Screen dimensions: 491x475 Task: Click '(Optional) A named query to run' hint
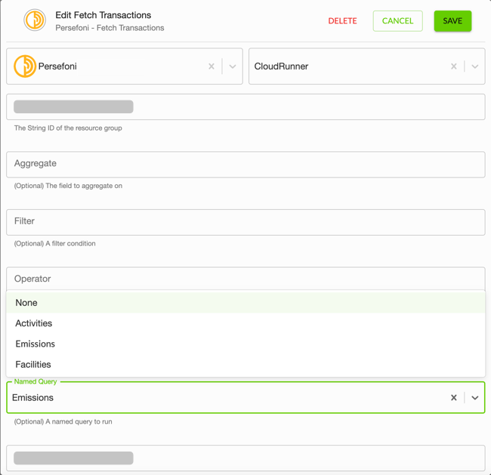coord(63,421)
